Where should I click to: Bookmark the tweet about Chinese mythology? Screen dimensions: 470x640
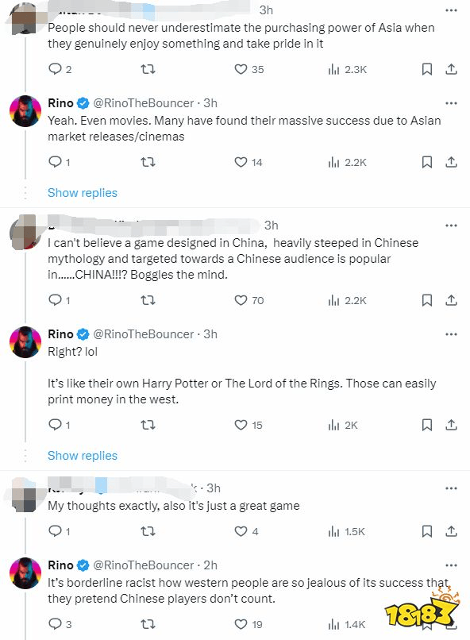tap(429, 301)
